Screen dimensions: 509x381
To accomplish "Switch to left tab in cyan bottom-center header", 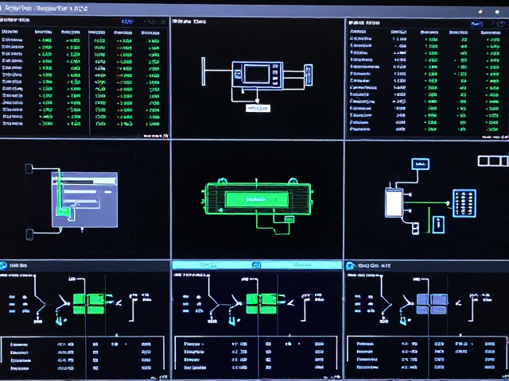I will (208, 265).
